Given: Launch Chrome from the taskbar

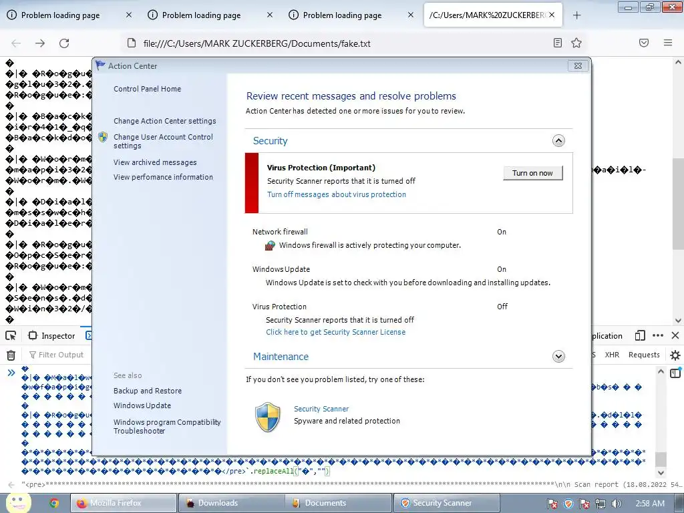Looking at the screenshot, I should pos(54,503).
